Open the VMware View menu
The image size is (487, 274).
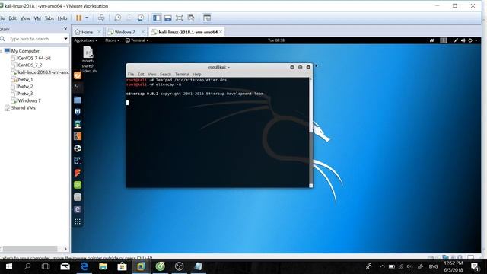point(25,18)
